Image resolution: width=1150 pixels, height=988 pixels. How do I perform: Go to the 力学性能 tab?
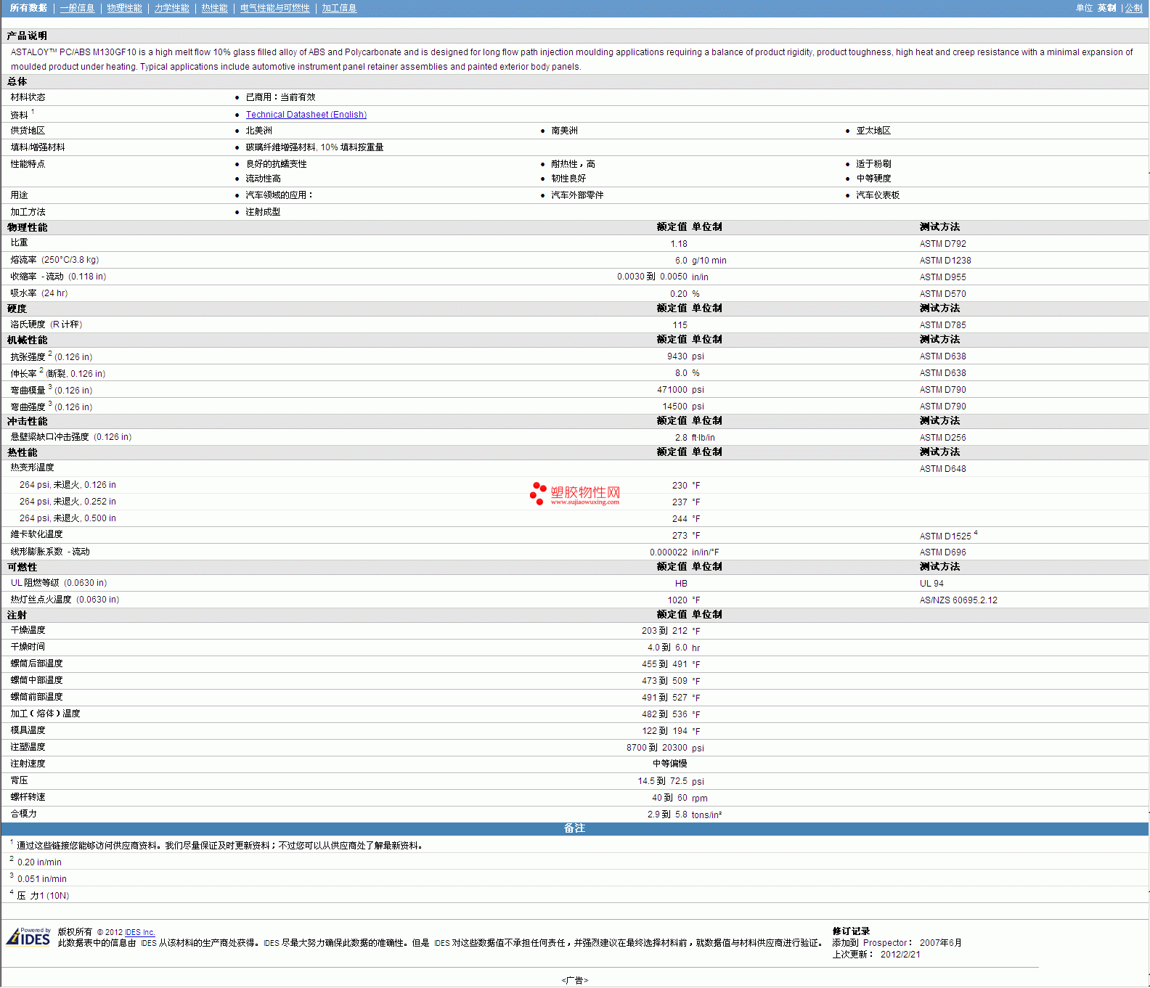point(171,8)
